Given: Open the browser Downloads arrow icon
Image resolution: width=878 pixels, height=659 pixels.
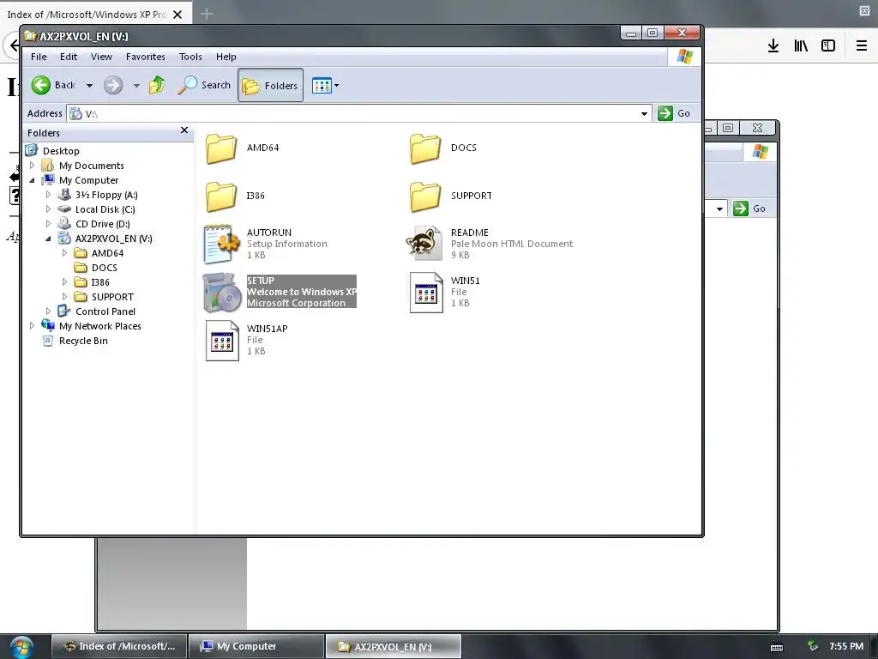Looking at the screenshot, I should coord(773,46).
